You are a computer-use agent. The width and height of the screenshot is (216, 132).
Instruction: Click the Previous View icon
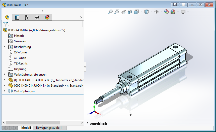click(123, 12)
